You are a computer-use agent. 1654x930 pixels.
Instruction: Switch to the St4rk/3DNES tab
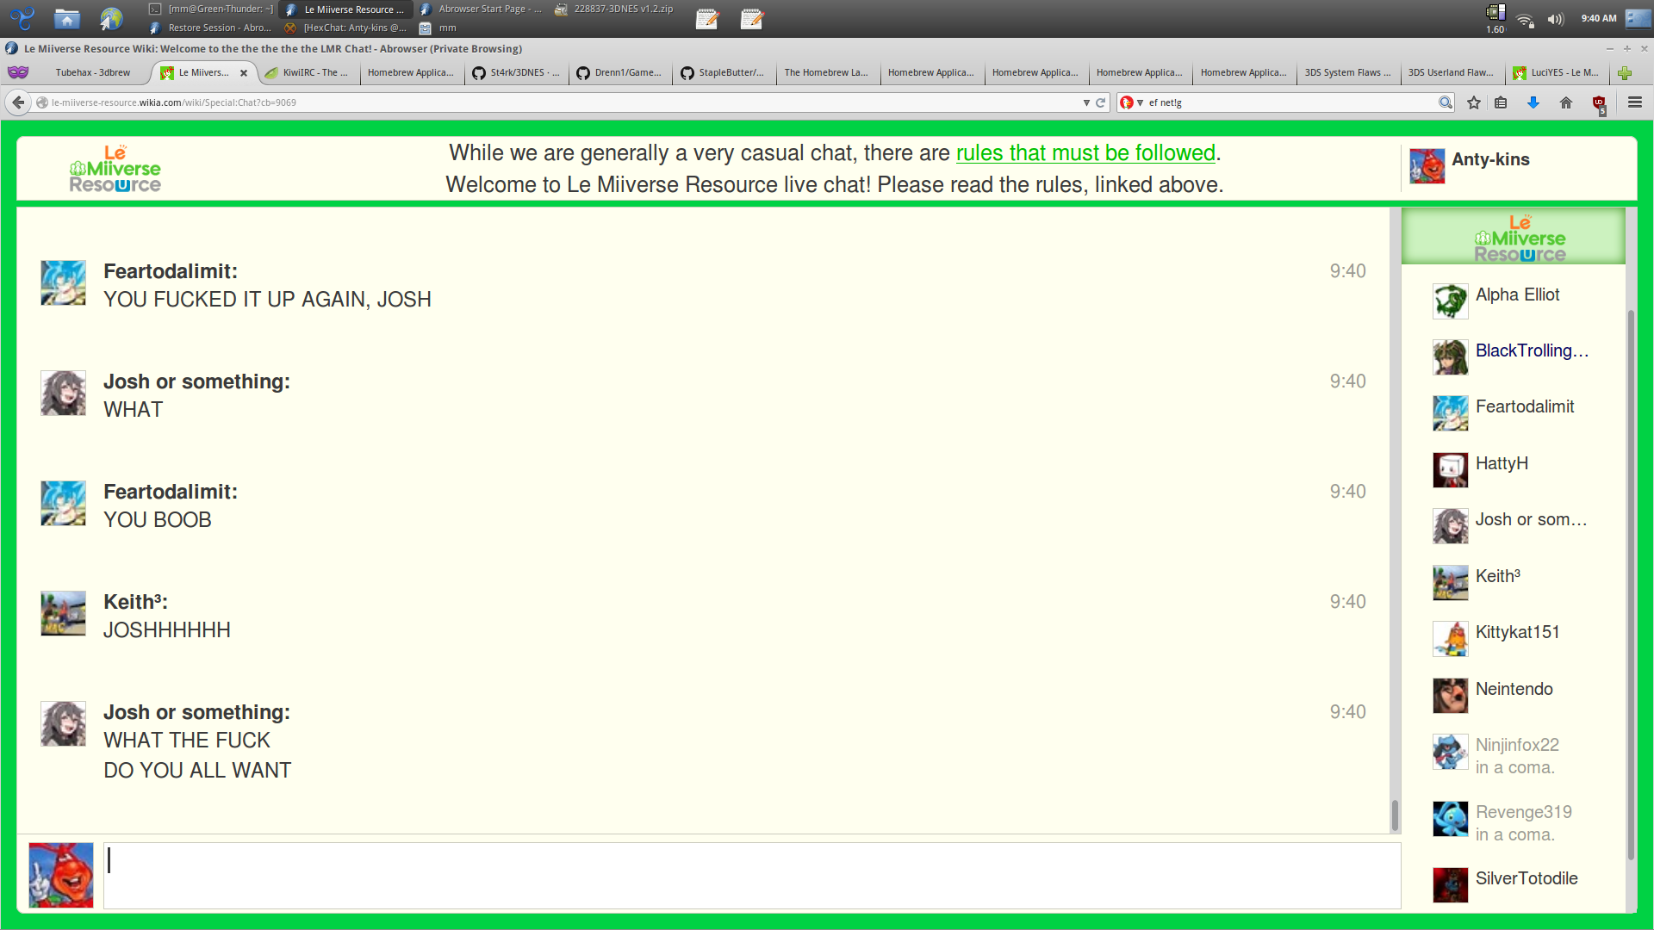516,72
